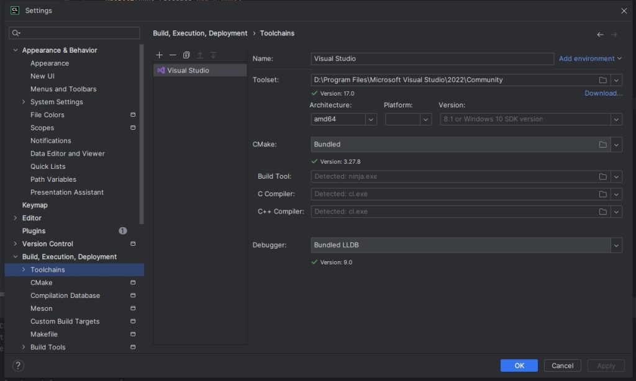Click the OK button
The width and height of the screenshot is (636, 381).
click(519, 365)
